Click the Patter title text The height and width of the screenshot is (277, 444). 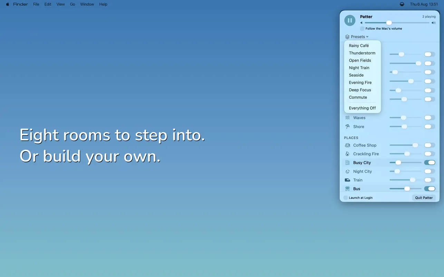click(366, 17)
